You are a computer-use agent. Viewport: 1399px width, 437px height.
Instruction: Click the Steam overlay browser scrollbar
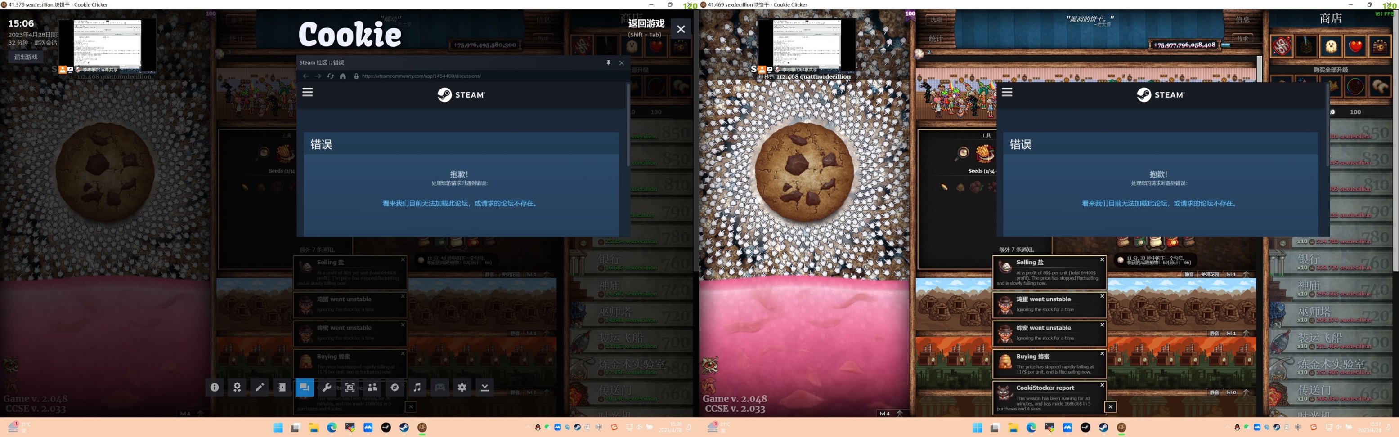click(x=628, y=125)
